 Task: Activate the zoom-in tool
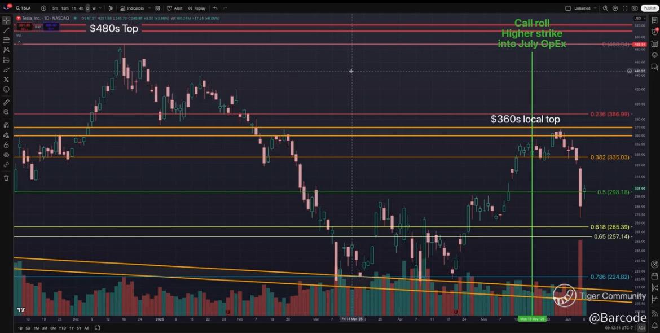[x=6, y=112]
